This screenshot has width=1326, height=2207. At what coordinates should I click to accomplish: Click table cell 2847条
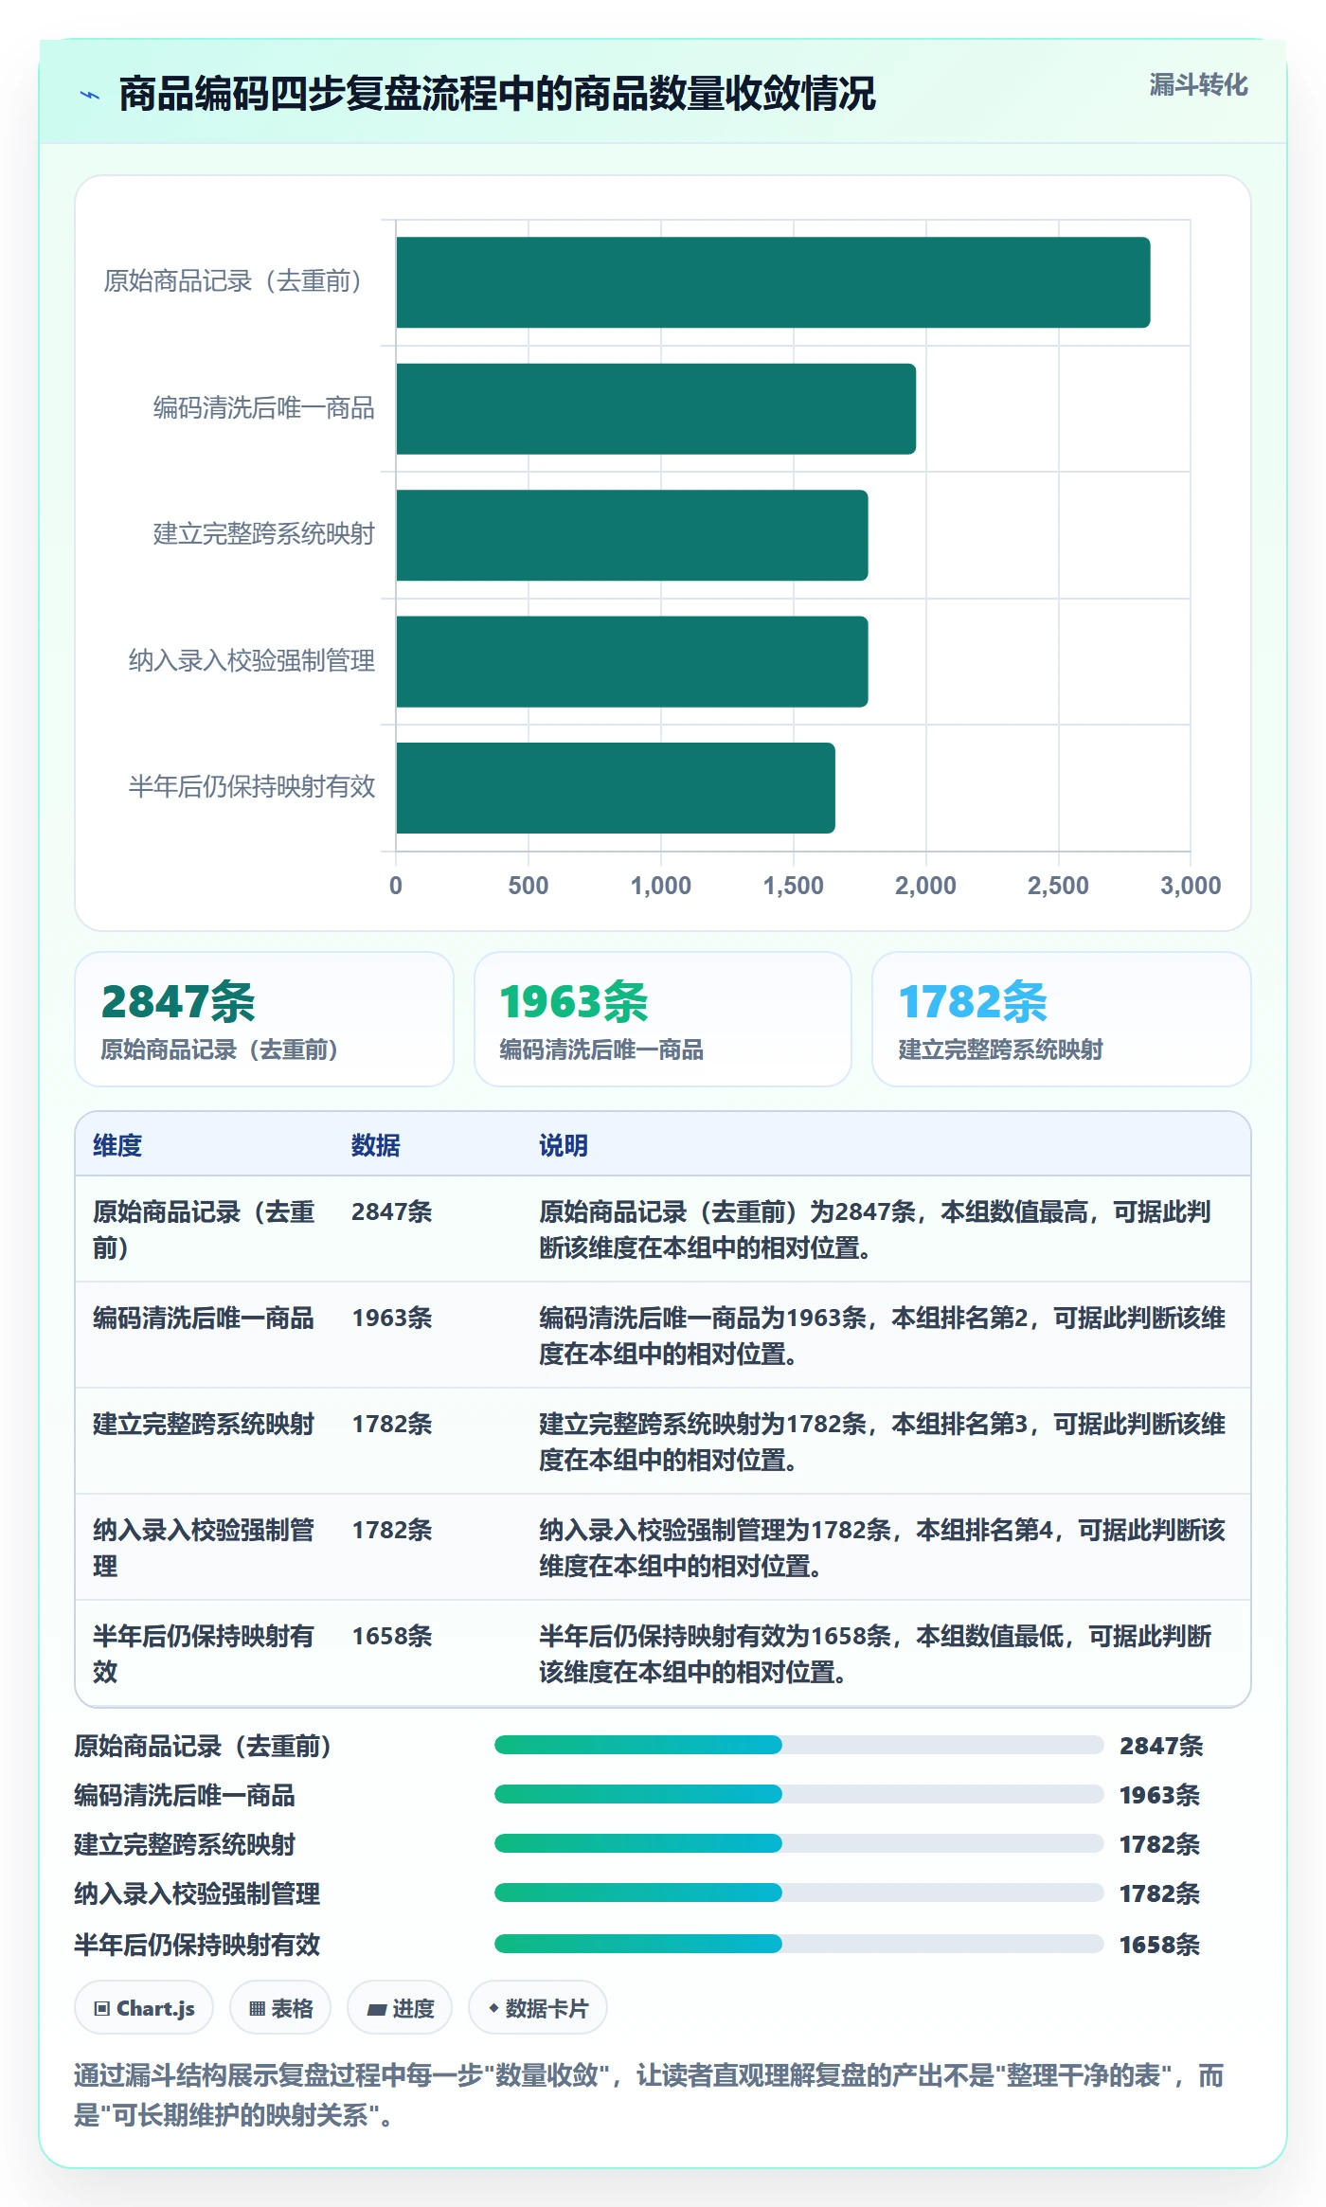392,1211
